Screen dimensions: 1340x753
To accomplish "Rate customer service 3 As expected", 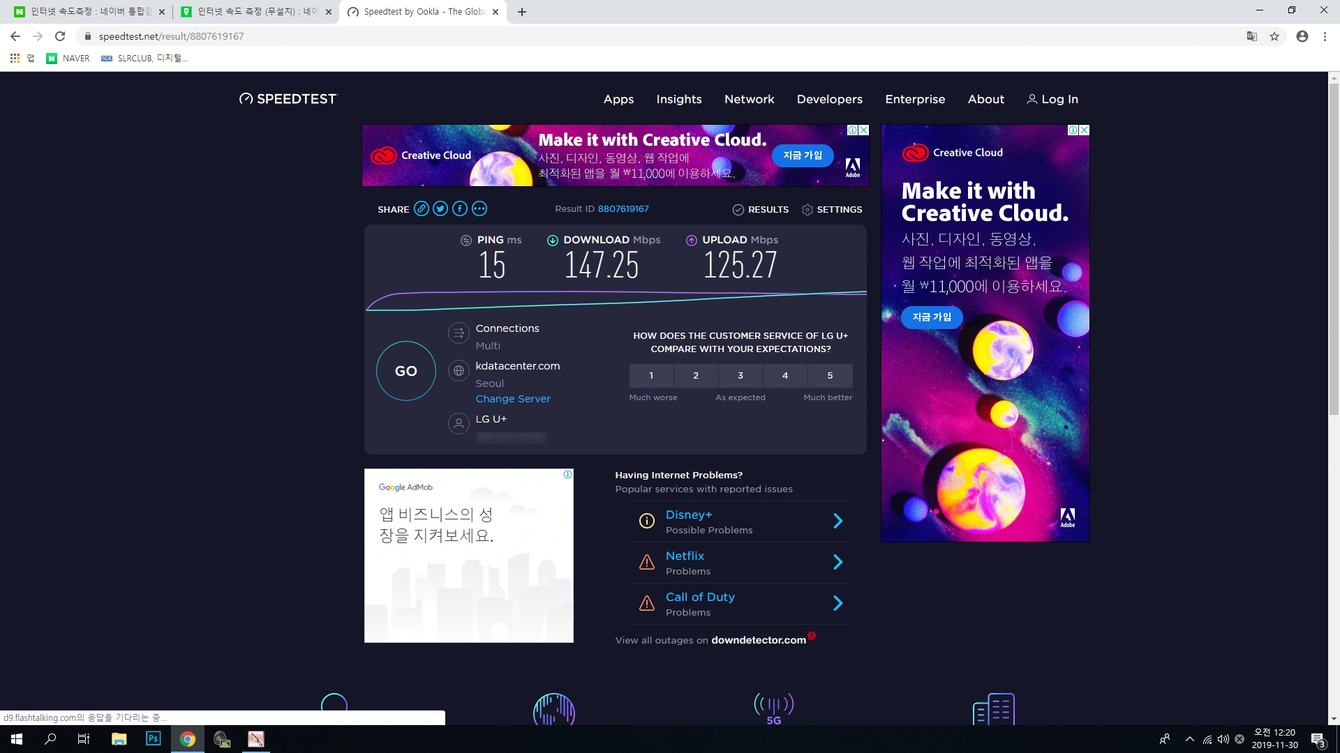I will [740, 376].
